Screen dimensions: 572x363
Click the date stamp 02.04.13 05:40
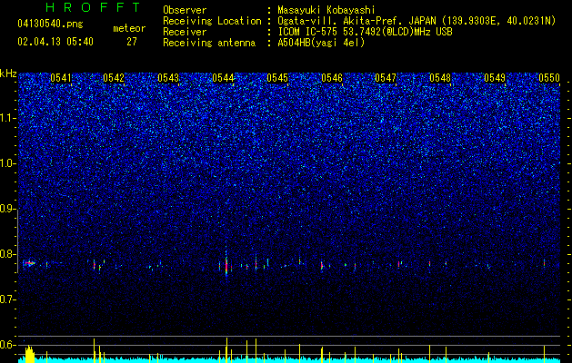coord(55,42)
